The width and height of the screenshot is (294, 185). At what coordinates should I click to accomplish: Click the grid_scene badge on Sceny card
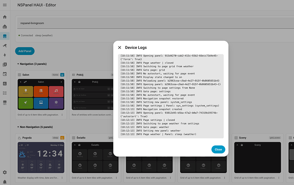pos(275,138)
